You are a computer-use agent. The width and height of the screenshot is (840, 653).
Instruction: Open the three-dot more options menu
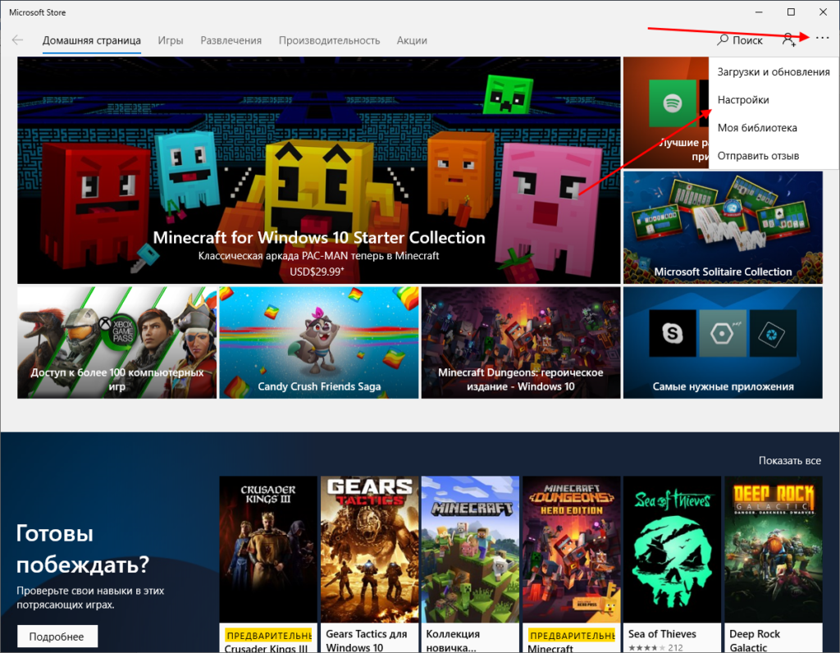pos(822,39)
